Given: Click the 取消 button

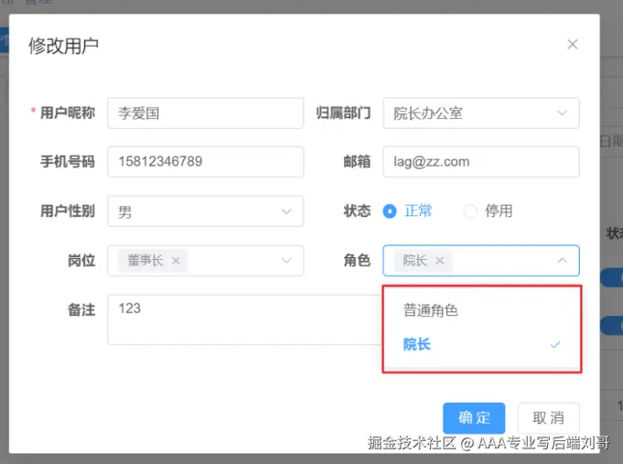Looking at the screenshot, I should point(548,418).
